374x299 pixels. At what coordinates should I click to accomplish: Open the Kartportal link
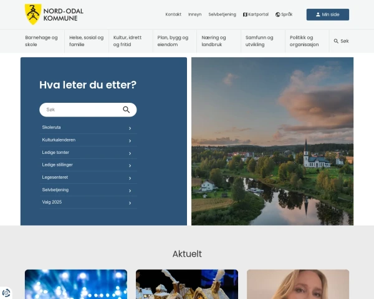(256, 14)
